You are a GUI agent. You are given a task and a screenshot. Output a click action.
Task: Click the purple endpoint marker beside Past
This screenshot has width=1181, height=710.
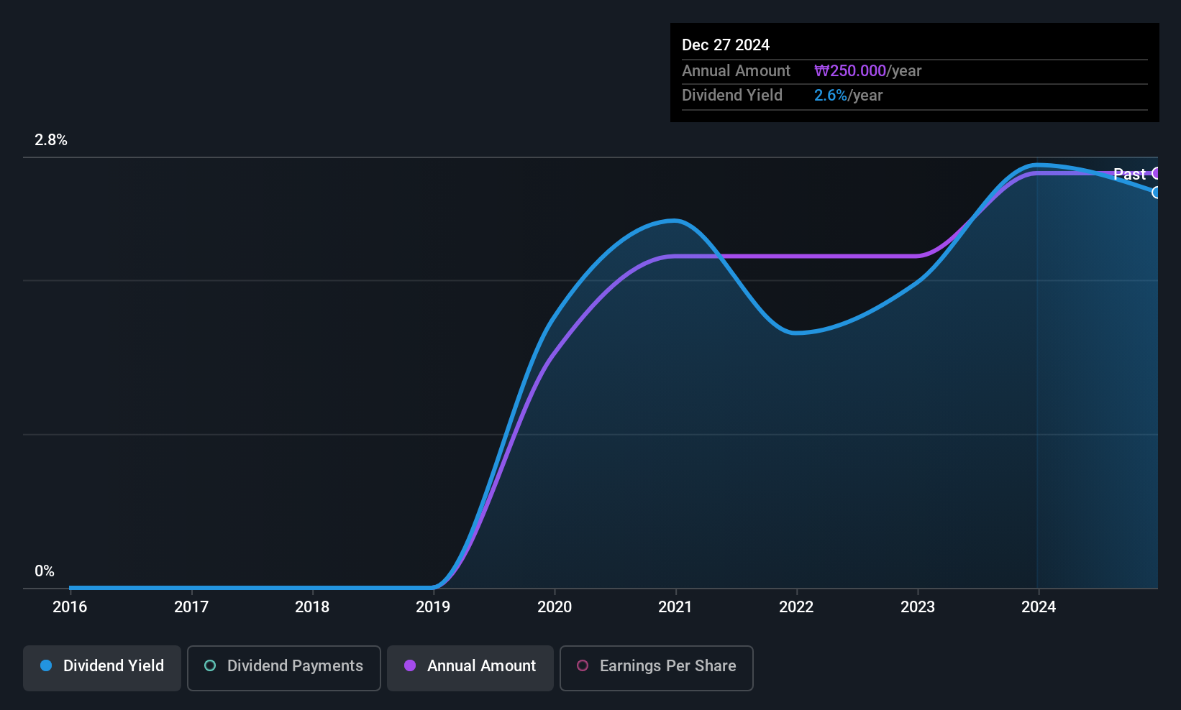[x=1156, y=173]
